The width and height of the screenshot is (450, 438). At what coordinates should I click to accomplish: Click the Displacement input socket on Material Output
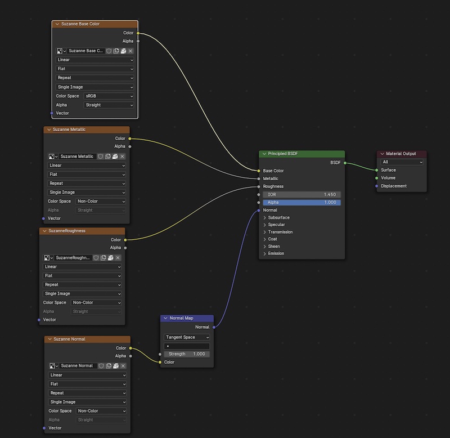click(376, 186)
